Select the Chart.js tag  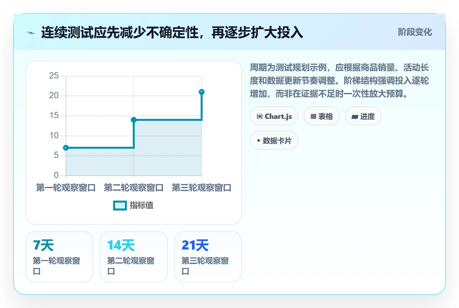pos(274,116)
